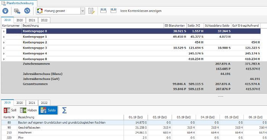Switch to the upper 2020 tab
The width and height of the screenshot is (267, 140).
pos(19,20)
